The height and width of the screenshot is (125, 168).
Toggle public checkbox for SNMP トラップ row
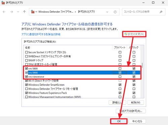pos(134,60)
